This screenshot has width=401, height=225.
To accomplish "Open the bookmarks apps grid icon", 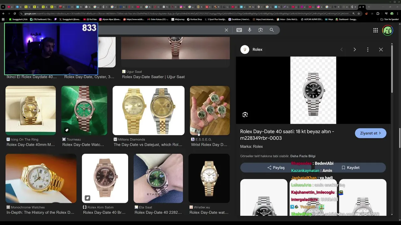I will pyautogui.click(x=3, y=19).
